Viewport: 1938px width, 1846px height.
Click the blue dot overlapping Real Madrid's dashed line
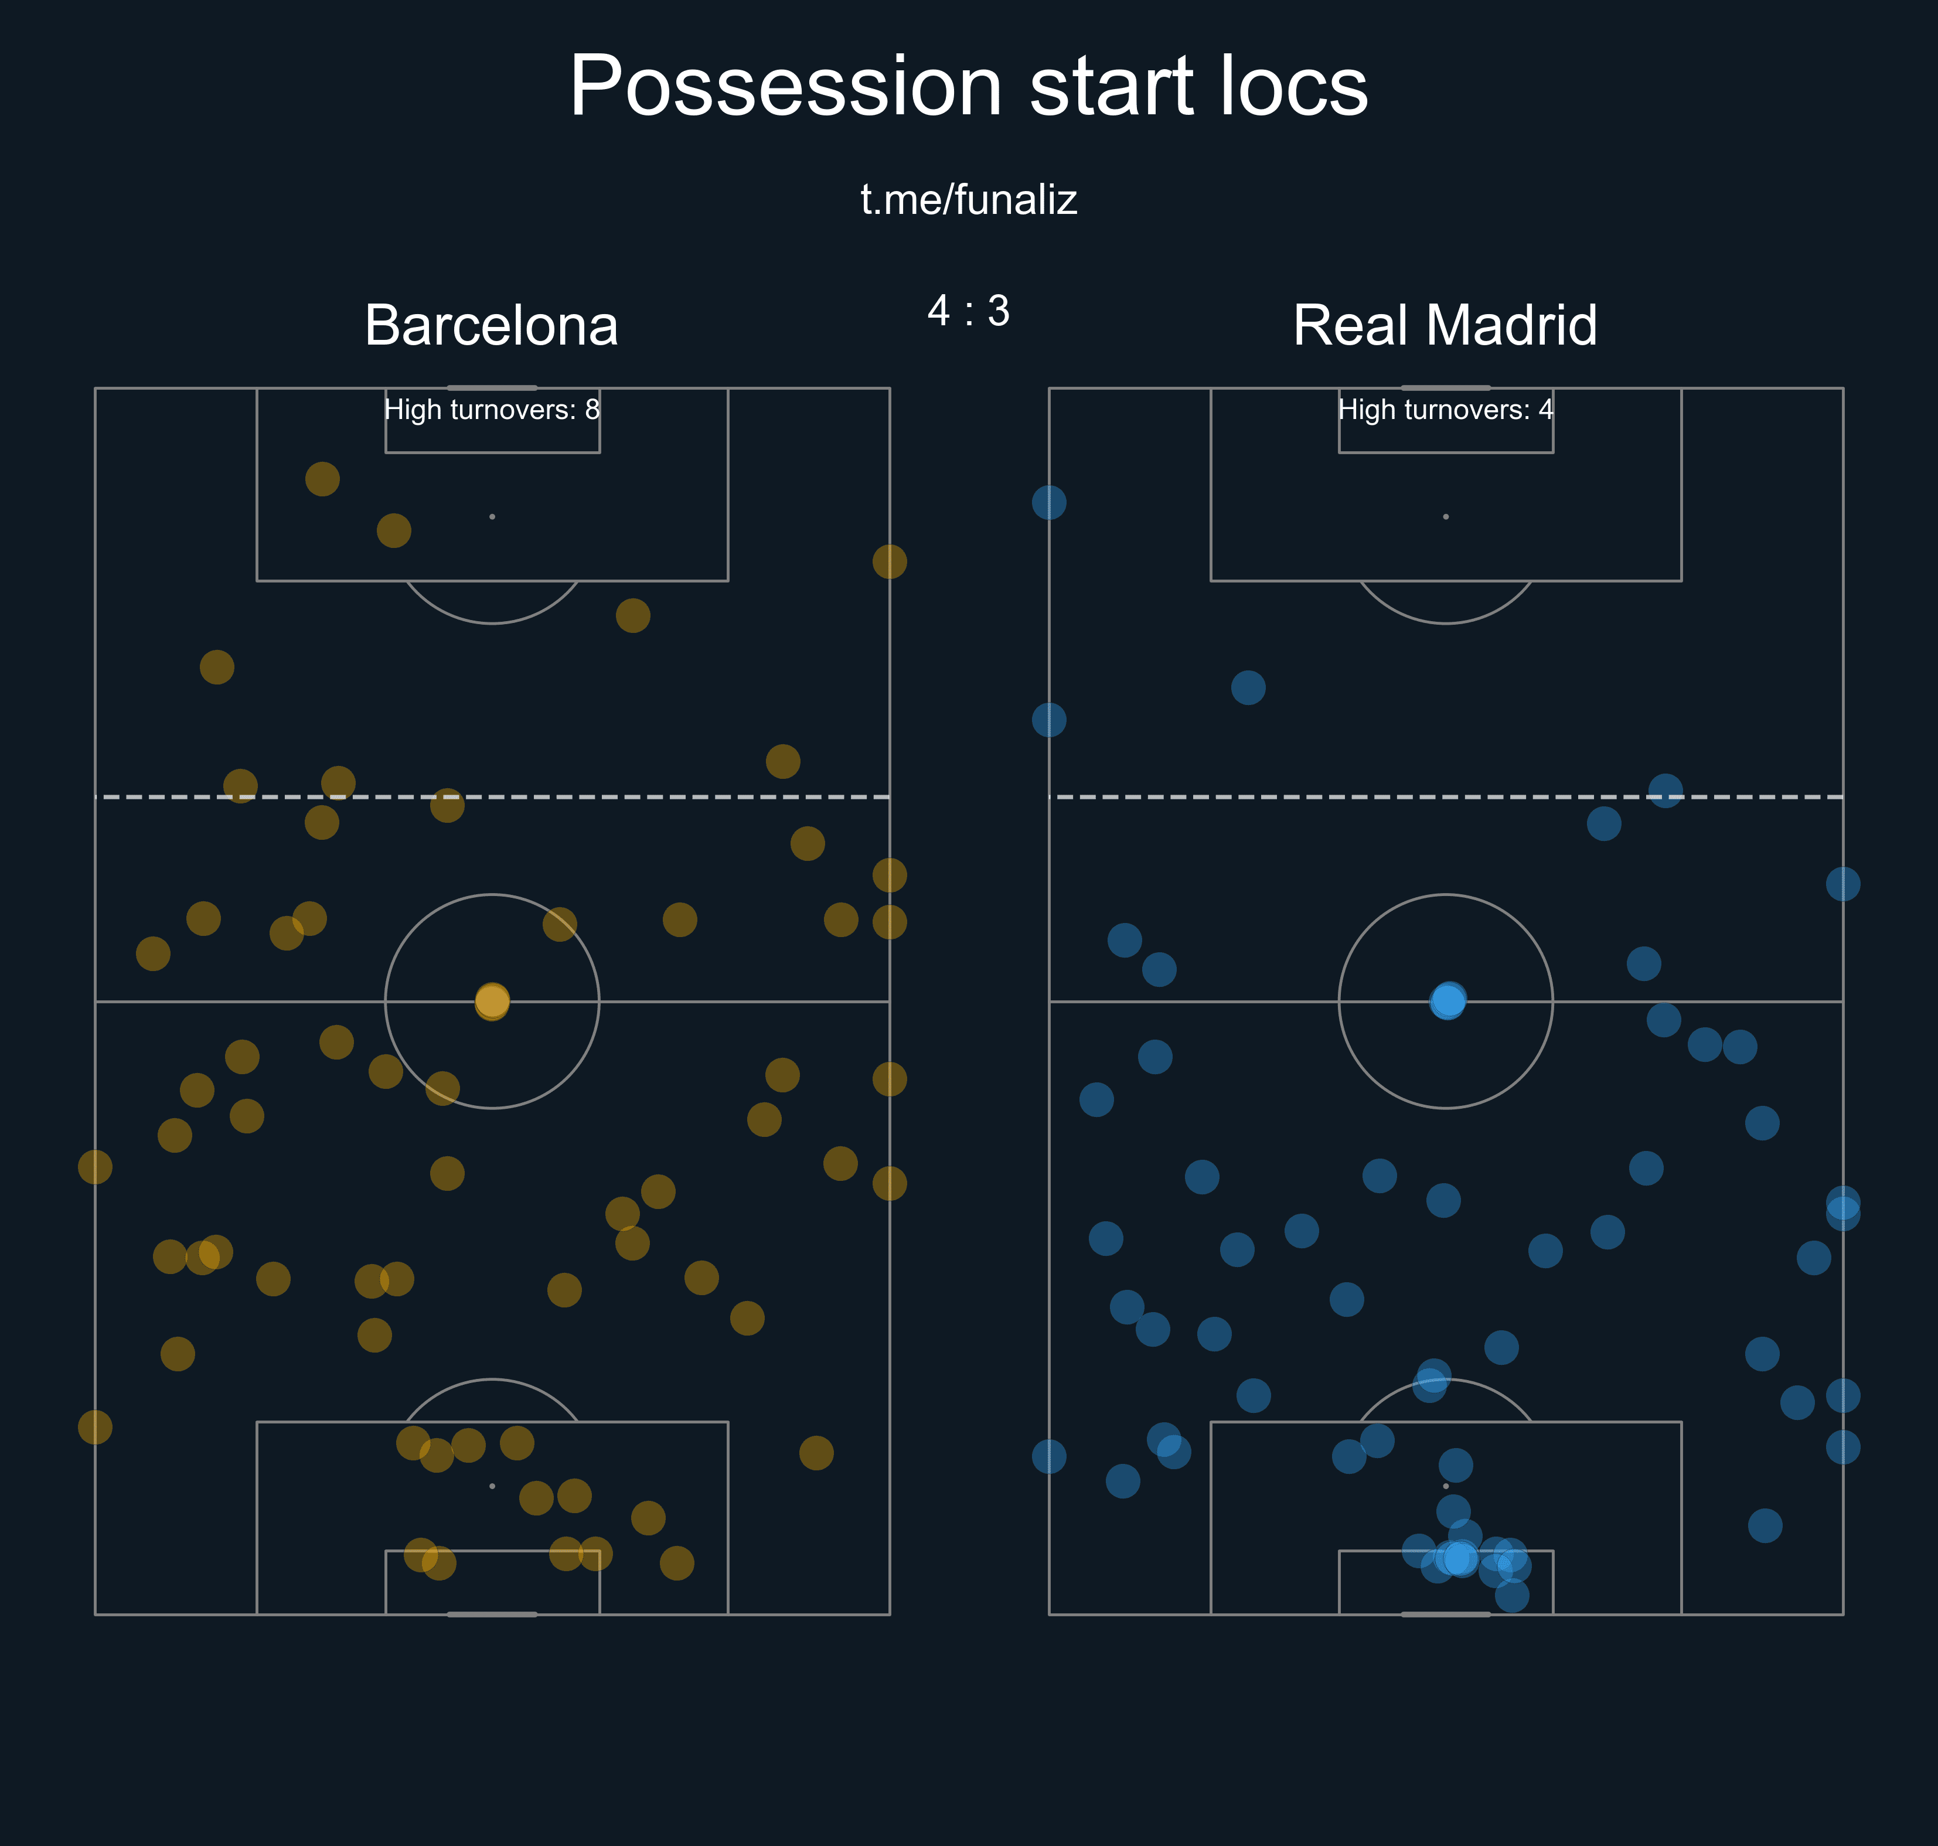click(1665, 790)
